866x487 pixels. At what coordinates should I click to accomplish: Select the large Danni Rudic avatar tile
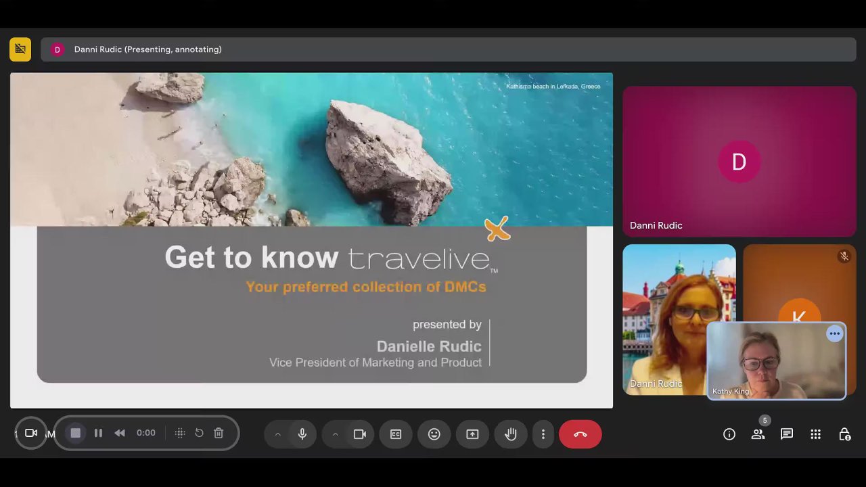coord(739,162)
